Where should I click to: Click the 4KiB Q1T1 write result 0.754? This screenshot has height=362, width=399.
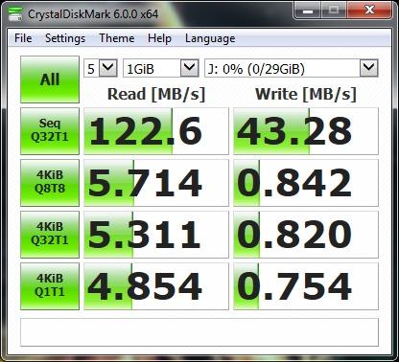[306, 286]
